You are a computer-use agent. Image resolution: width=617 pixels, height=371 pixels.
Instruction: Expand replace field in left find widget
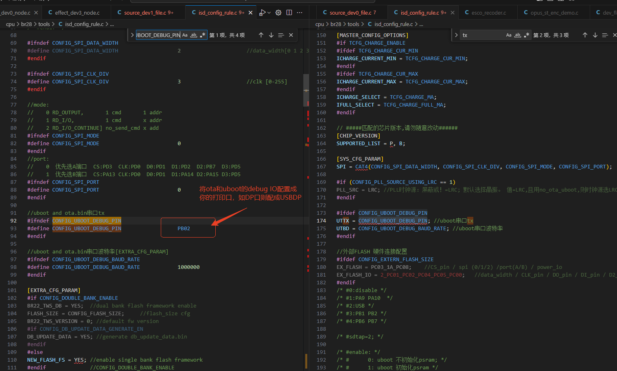132,35
